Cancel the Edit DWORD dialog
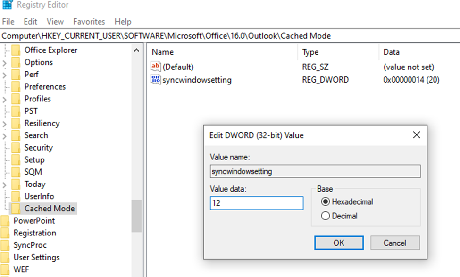The height and width of the screenshot is (277, 460). click(395, 243)
